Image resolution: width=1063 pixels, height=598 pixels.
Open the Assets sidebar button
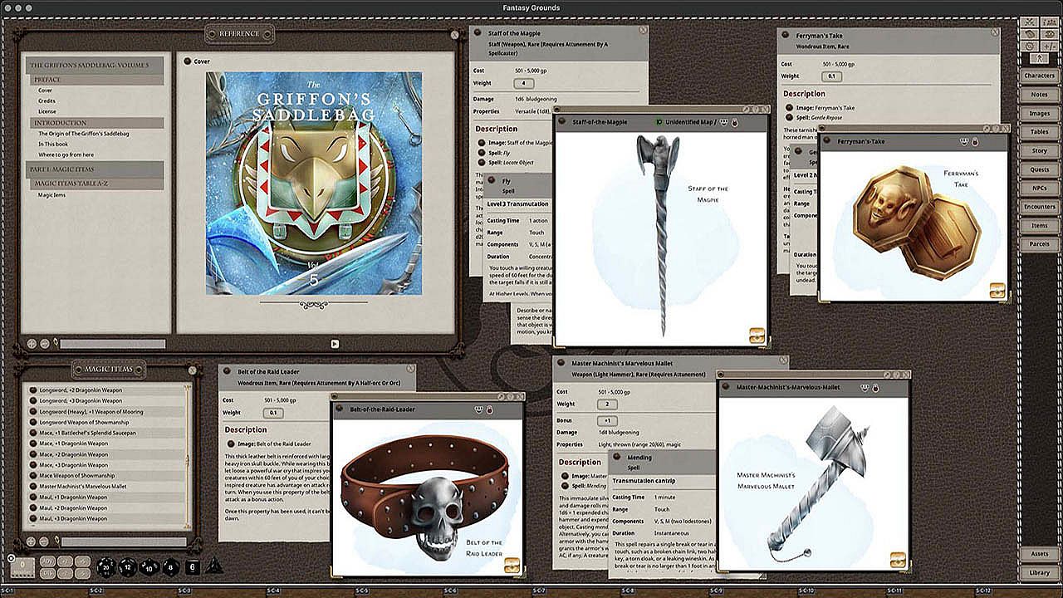pyautogui.click(x=1039, y=554)
